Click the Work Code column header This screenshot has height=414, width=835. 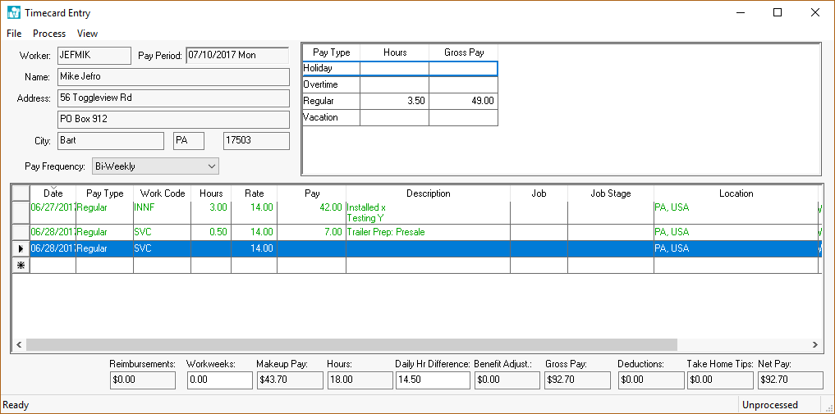click(163, 193)
